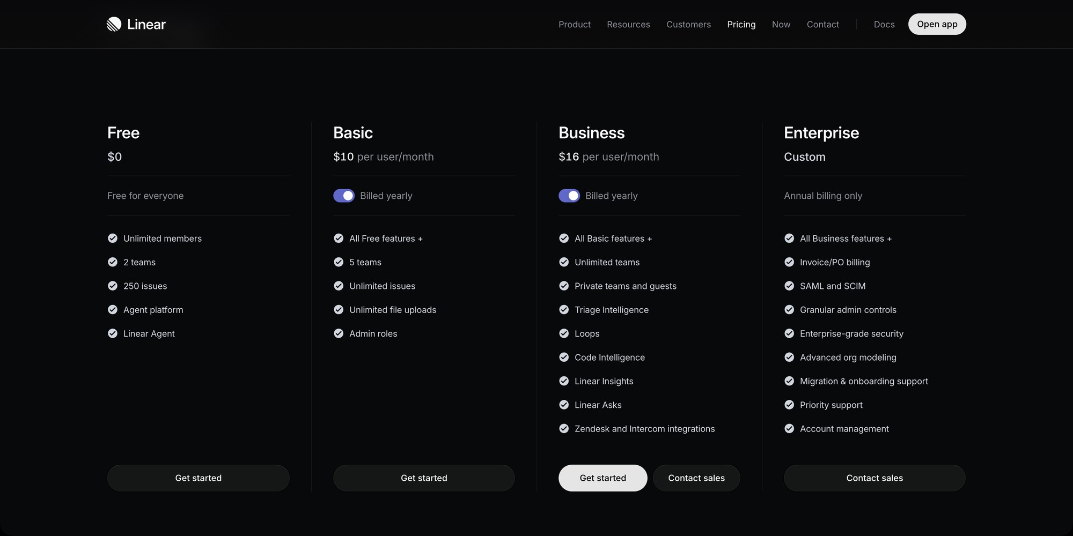
Task: Click checkmark icon beside Unlimited file uploads
Action: [339, 309]
